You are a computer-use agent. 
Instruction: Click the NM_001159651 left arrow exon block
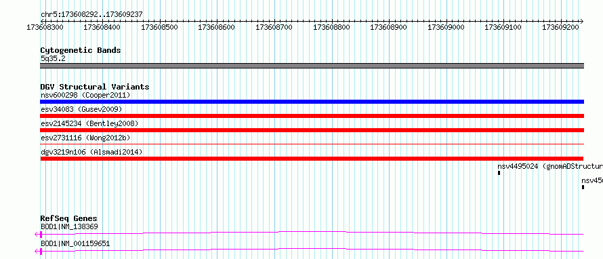[x=39, y=252]
